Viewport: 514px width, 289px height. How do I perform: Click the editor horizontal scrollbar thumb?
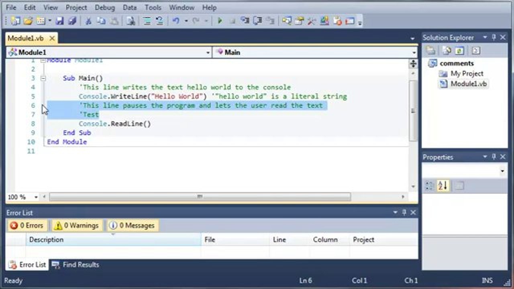(x=200, y=197)
